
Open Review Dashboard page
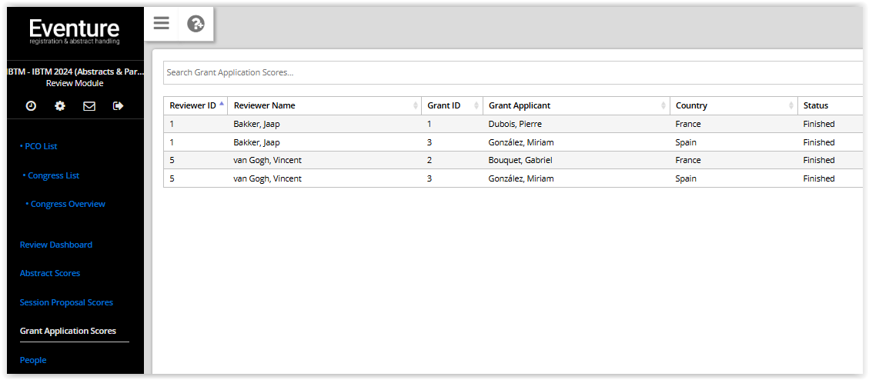[x=56, y=245]
